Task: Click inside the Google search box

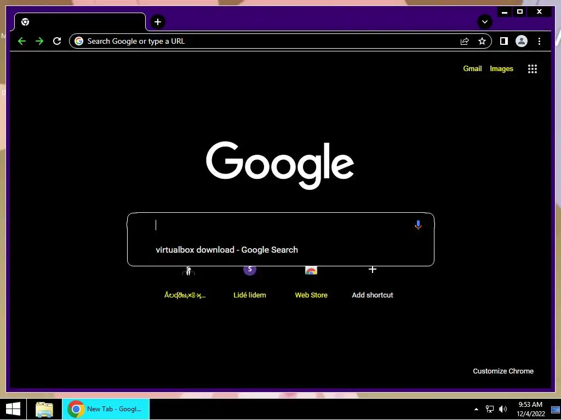Action: click(x=281, y=225)
